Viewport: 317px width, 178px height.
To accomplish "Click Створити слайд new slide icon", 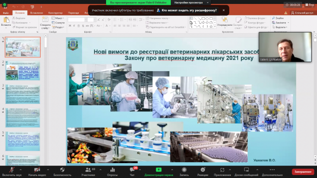I will click(45, 20).
